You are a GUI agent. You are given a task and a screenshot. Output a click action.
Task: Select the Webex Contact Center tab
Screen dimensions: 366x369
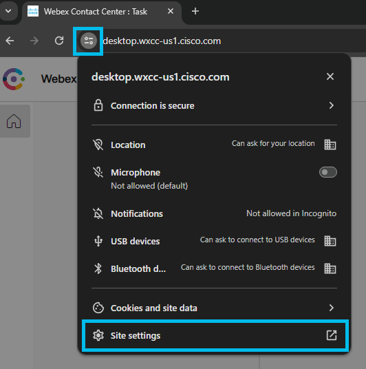(x=96, y=11)
